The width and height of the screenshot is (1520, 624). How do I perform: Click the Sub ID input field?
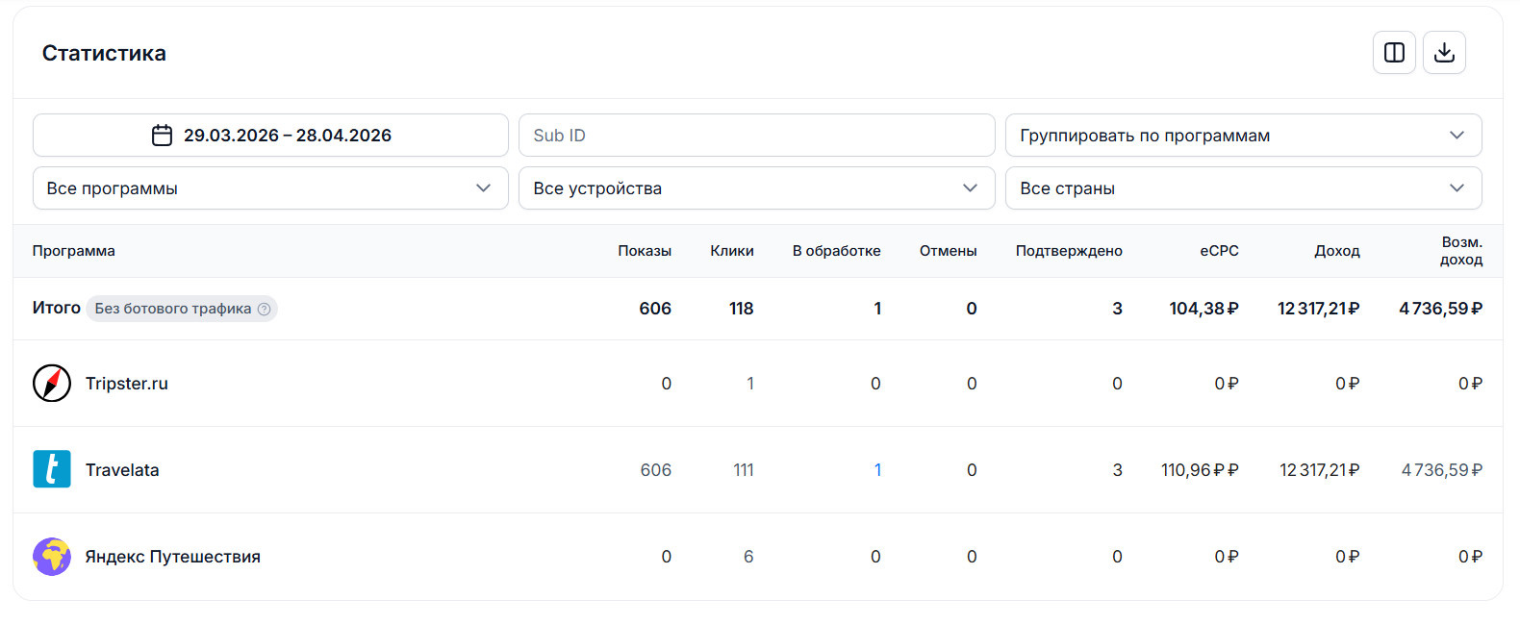coord(756,136)
